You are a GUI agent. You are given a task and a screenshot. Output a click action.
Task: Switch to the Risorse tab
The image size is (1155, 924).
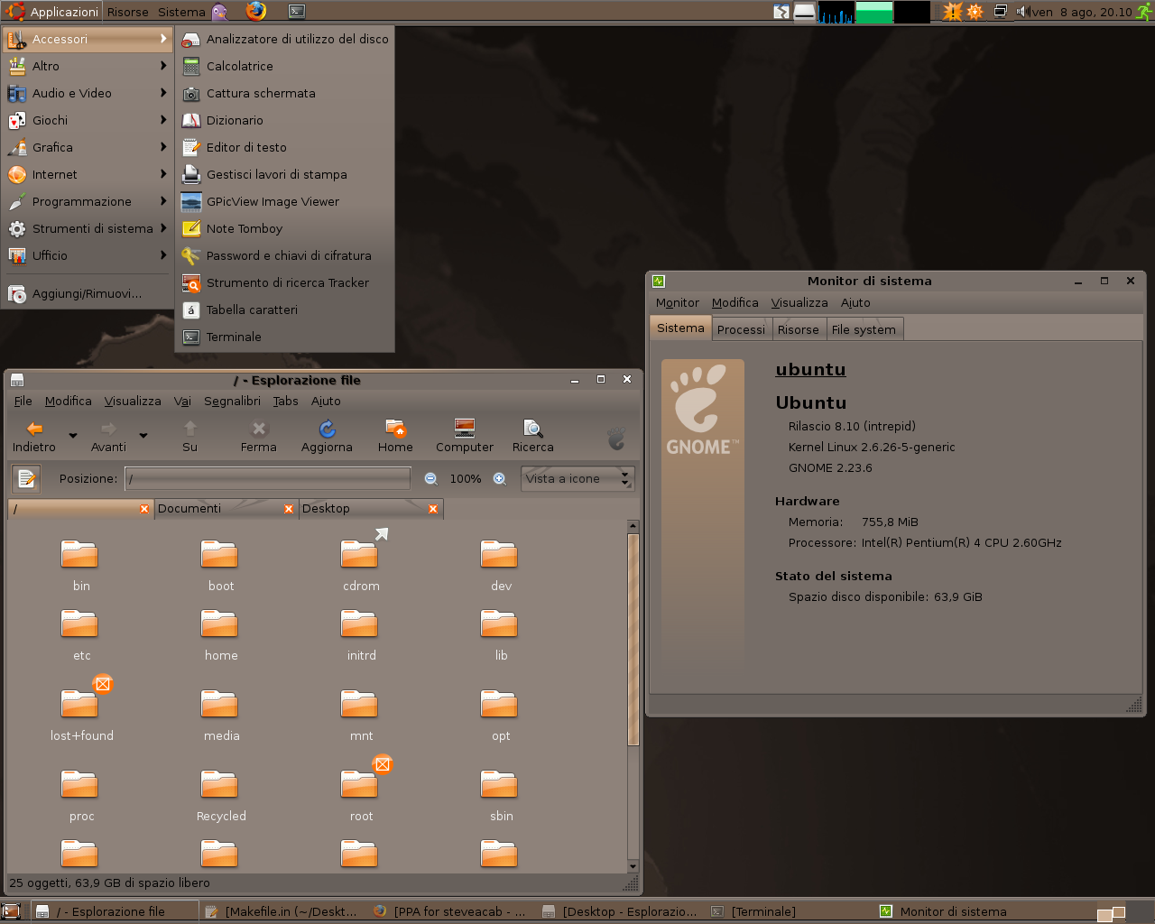coord(798,329)
